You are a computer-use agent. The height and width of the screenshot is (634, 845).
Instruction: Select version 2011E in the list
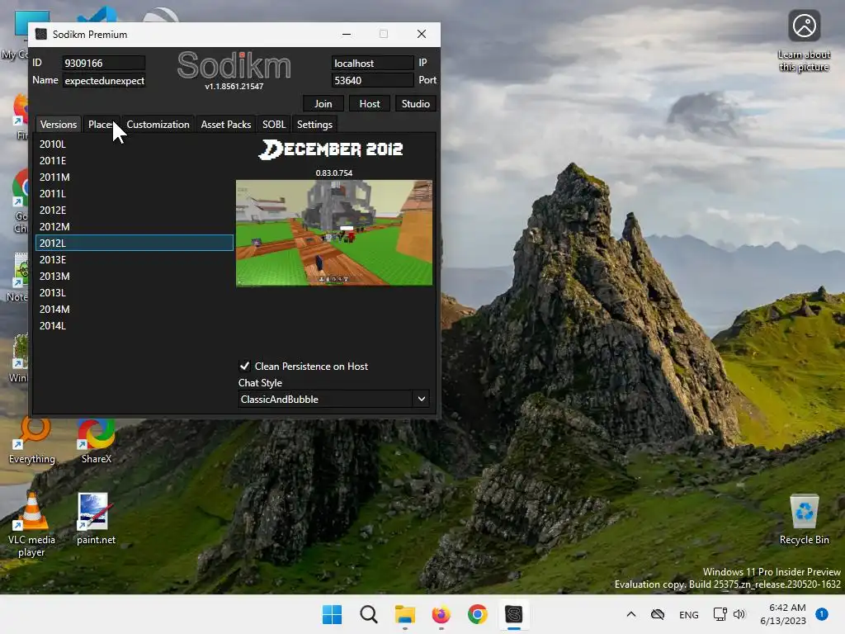tap(135, 161)
